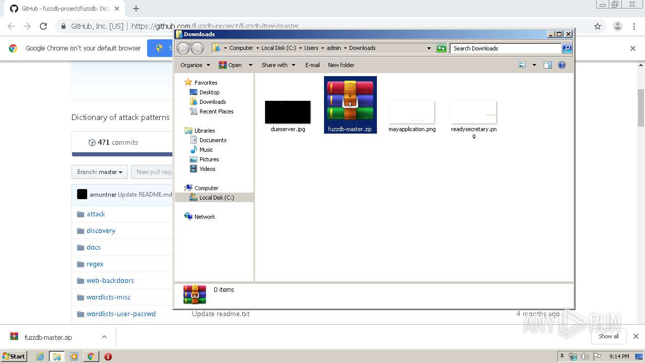Open the attack folder on GitHub
Viewport: 645px width, 363px height.
click(x=96, y=214)
